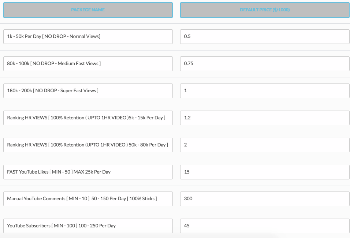
Task: Click the Ranking HR VIEWS 5k - 15k field
Action: (88, 118)
